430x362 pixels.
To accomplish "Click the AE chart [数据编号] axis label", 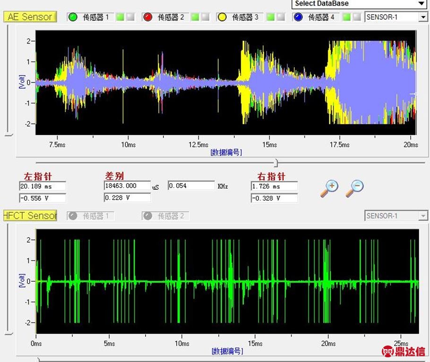I will click(226, 152).
